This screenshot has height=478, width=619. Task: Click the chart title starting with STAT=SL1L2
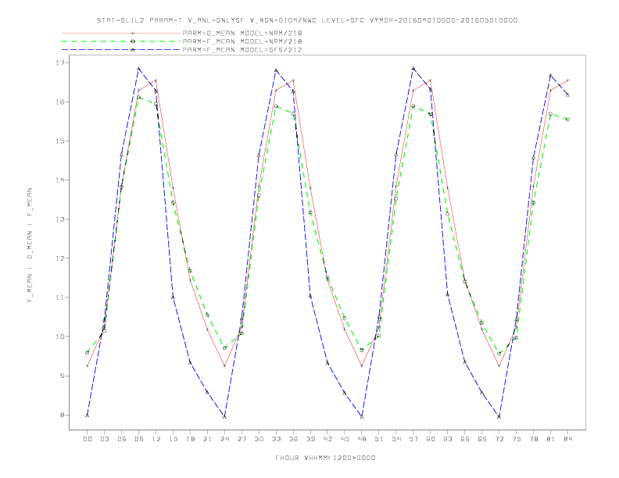point(306,20)
